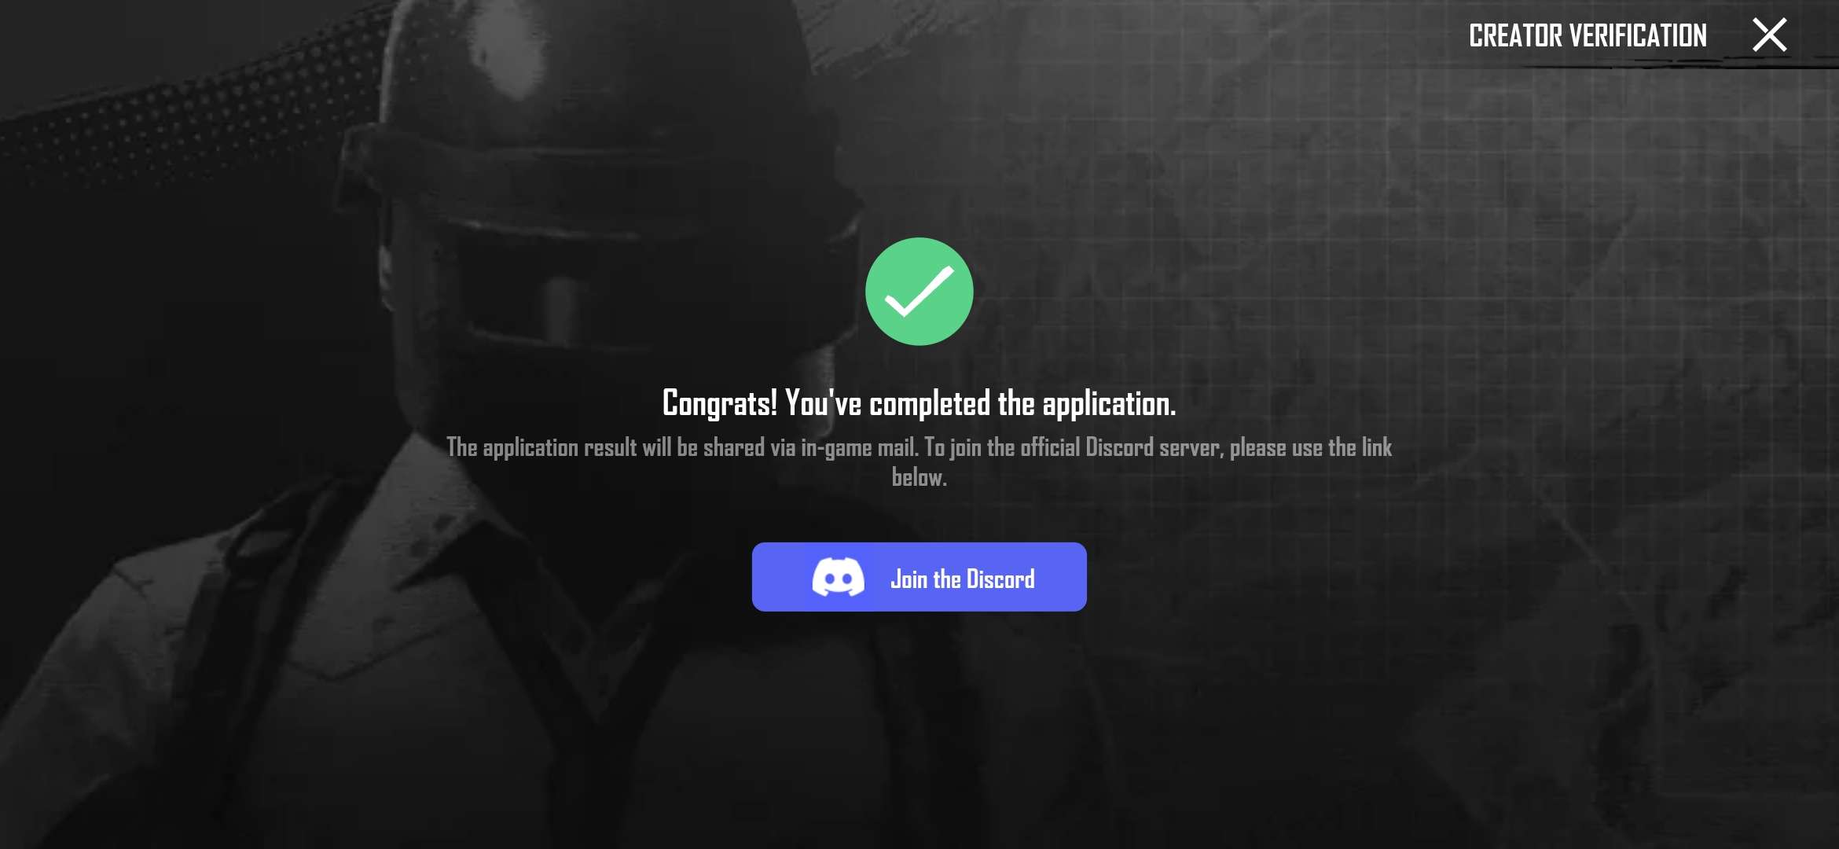Close the Creator Verification screen
The height and width of the screenshot is (849, 1839).
(1769, 35)
